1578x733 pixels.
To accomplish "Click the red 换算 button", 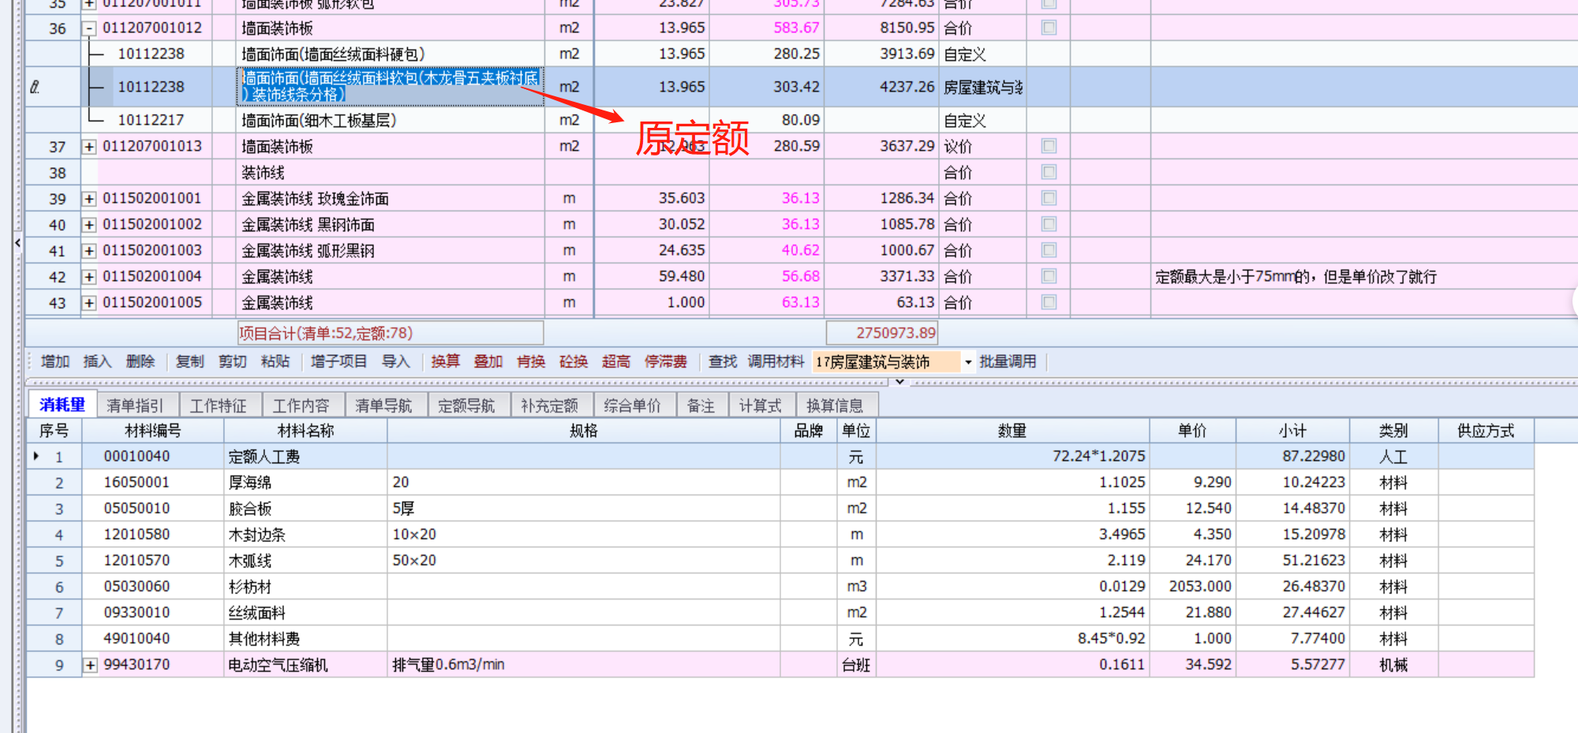I will [x=445, y=361].
